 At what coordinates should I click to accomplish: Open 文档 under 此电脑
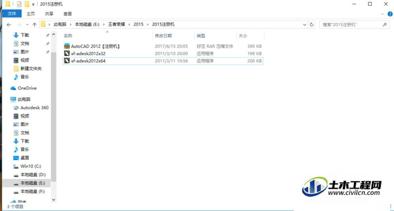[x=24, y=133]
